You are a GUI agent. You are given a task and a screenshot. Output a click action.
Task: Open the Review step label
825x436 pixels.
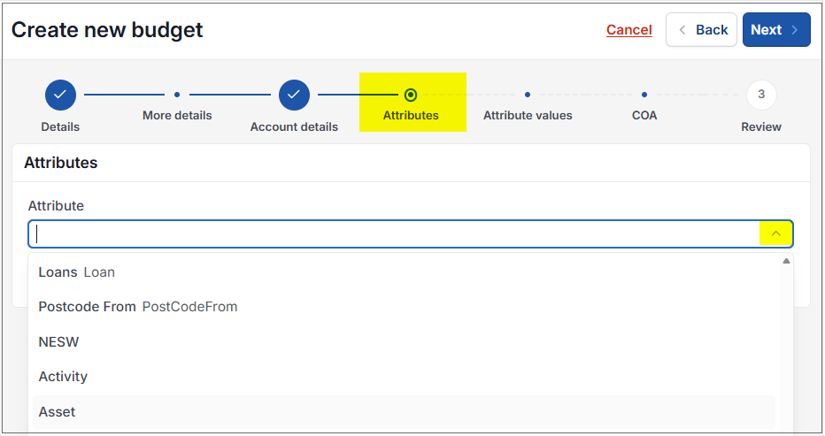[x=761, y=127]
